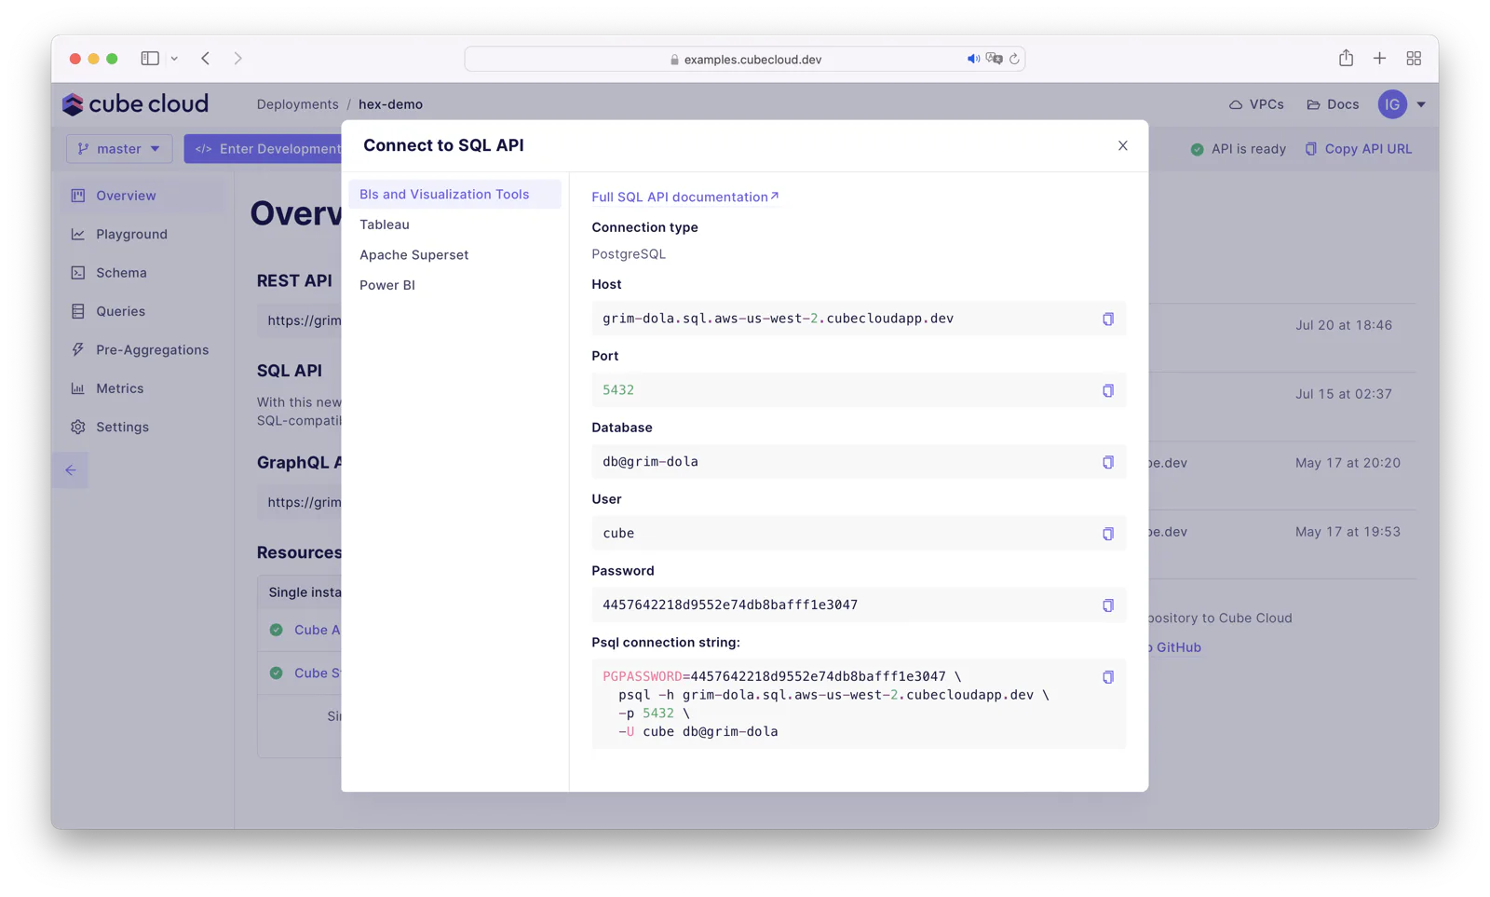Click the IG user avatar
The height and width of the screenshot is (897, 1490).
point(1392,104)
